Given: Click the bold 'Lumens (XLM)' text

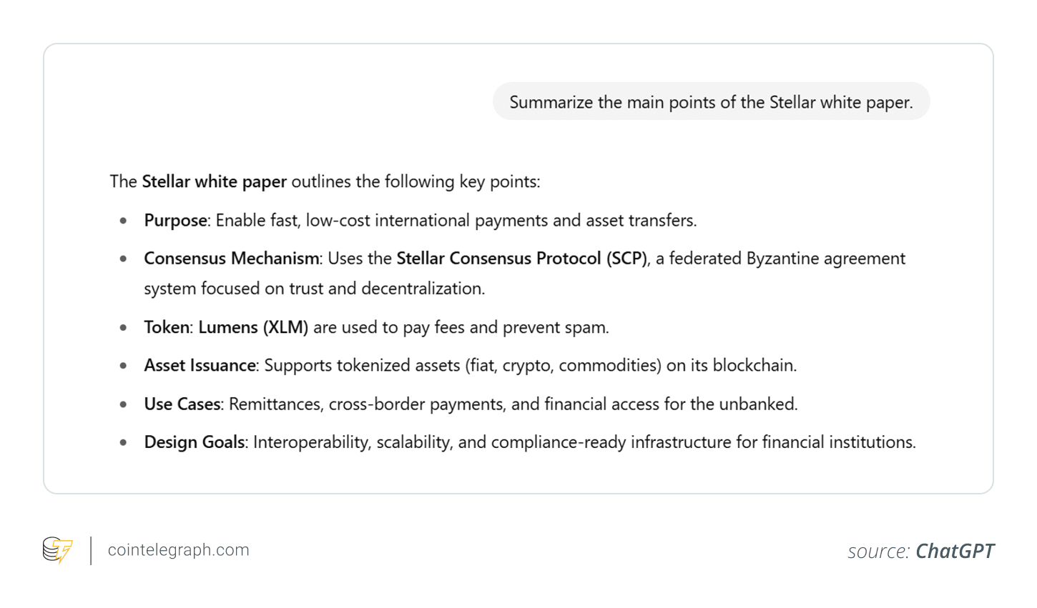Looking at the screenshot, I should (253, 327).
